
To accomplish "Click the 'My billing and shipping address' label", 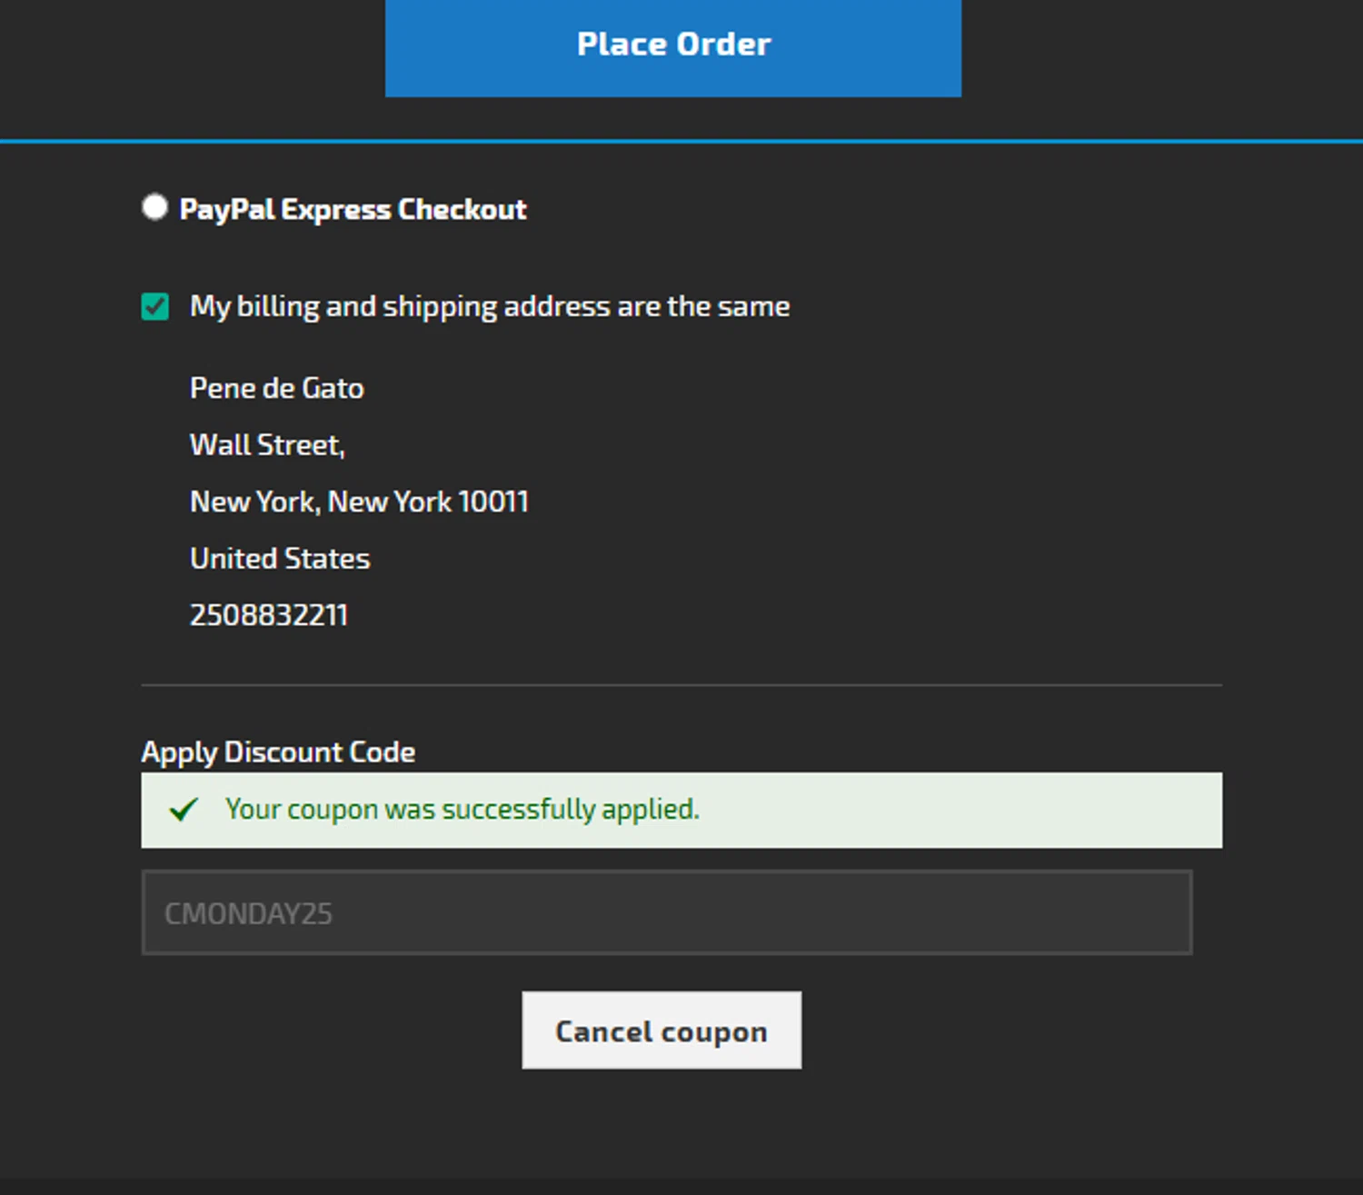I will [489, 307].
